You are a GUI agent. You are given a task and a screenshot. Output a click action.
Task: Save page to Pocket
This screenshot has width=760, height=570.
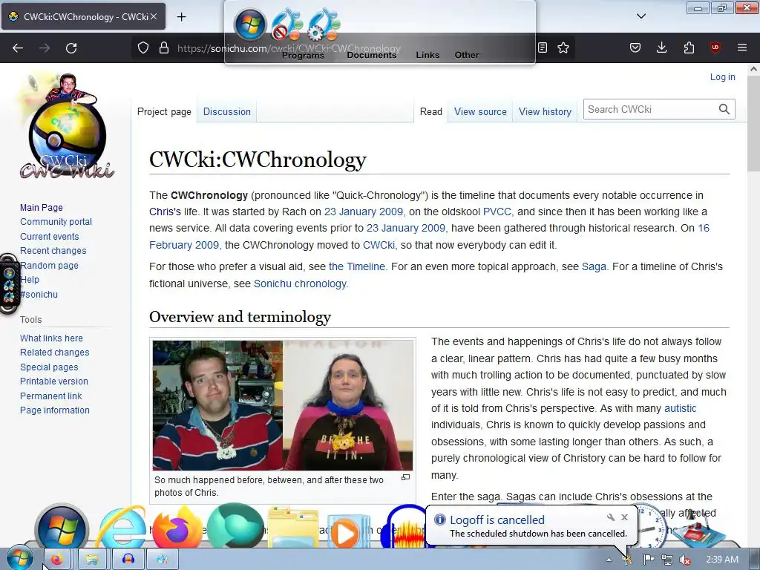click(635, 47)
